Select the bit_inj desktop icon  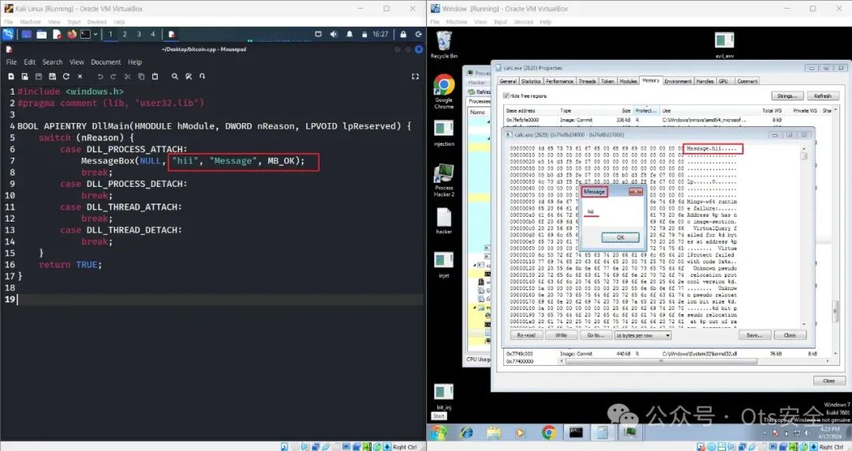click(x=444, y=396)
